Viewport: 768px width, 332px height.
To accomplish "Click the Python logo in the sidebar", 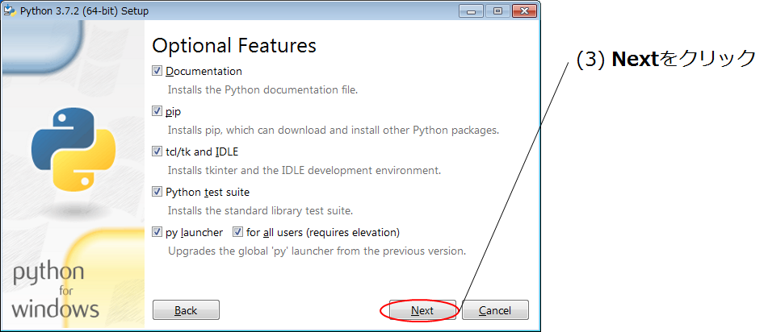I will [x=73, y=149].
